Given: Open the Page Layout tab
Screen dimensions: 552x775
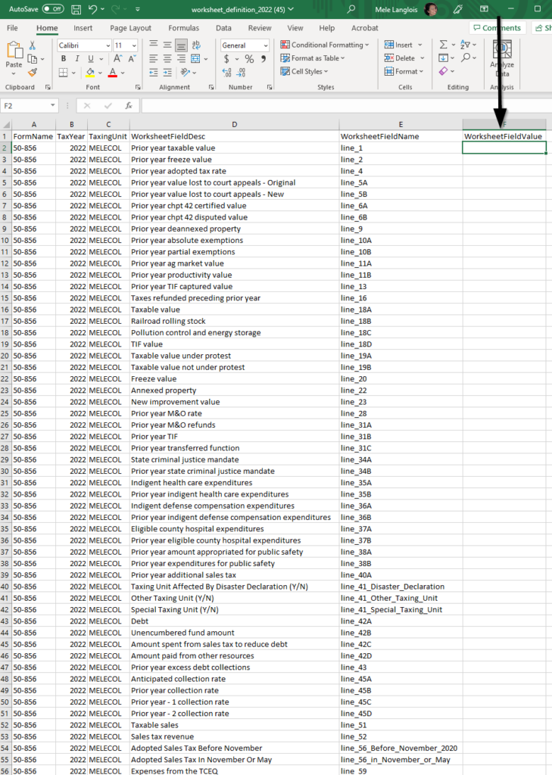Looking at the screenshot, I should (x=130, y=28).
